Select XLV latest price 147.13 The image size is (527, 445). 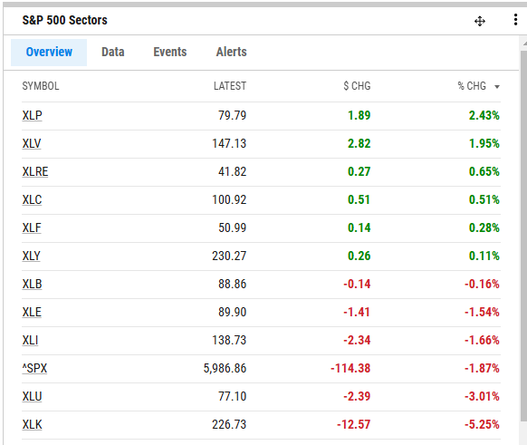(x=229, y=143)
